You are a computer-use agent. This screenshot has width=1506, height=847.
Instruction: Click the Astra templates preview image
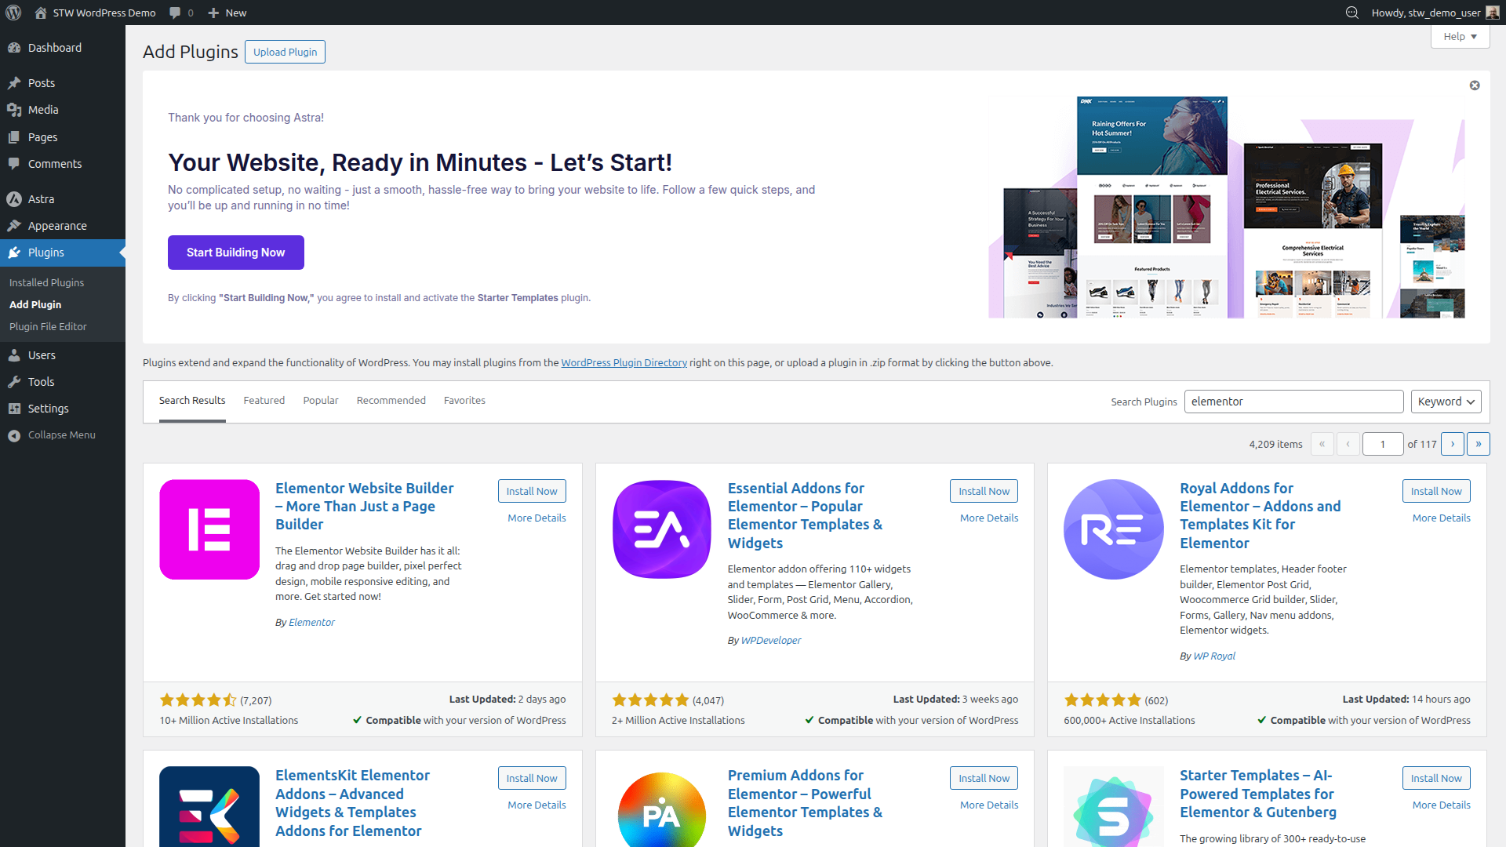(x=1227, y=207)
